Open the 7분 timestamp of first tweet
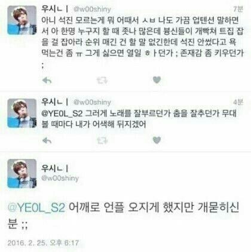 [x=238, y=9]
